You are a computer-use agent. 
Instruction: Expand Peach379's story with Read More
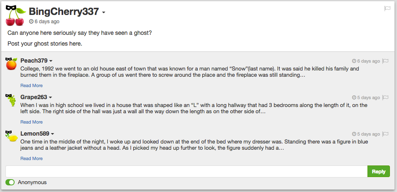coord(32,85)
